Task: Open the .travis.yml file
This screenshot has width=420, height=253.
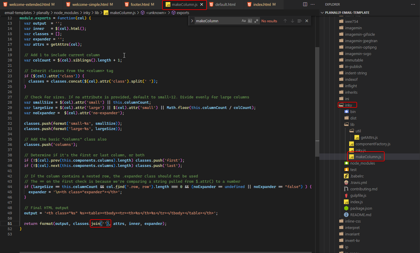Action: (x=359, y=182)
